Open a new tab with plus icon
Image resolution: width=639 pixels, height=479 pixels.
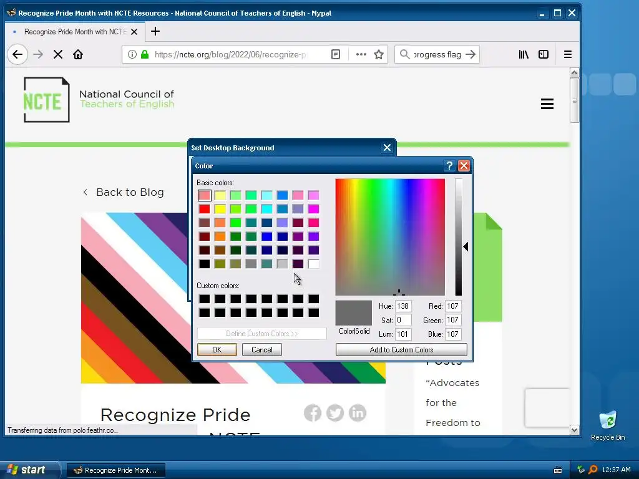pyautogui.click(x=155, y=31)
